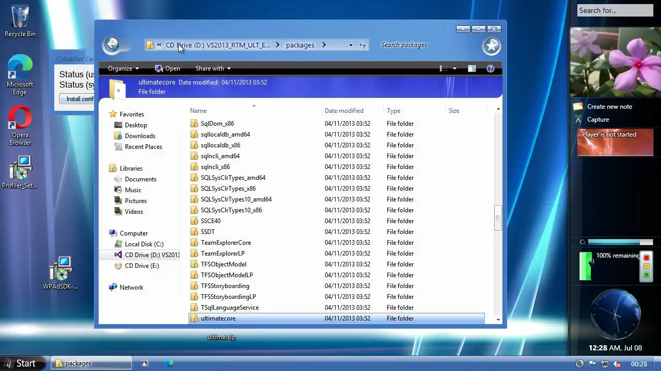Open the WPAdSDK desktop icon
The image size is (661, 371).
click(x=61, y=273)
